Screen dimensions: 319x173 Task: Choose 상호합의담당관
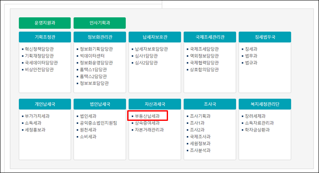coord(204,70)
